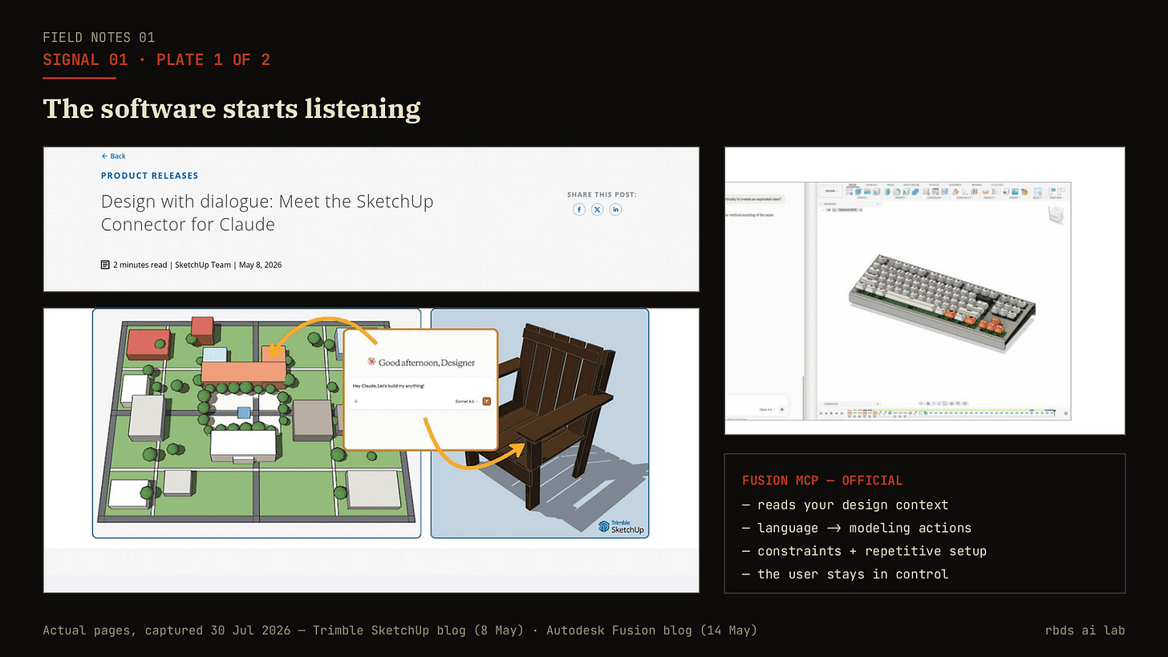This screenshot has width=1168, height=657.
Task: Click the Back link on SketchUp blog
Action: coord(113,156)
